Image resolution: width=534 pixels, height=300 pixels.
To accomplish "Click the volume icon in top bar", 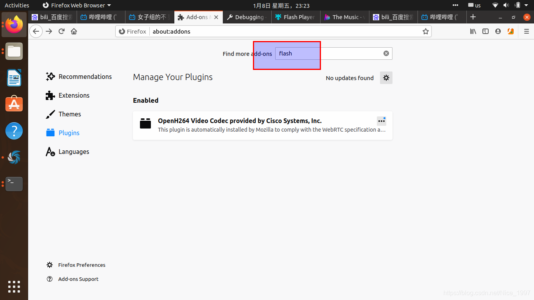I will pyautogui.click(x=506, y=5).
